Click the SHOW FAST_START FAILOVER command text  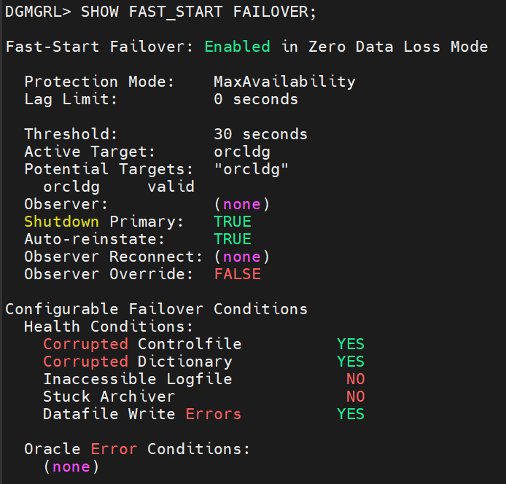click(x=198, y=12)
